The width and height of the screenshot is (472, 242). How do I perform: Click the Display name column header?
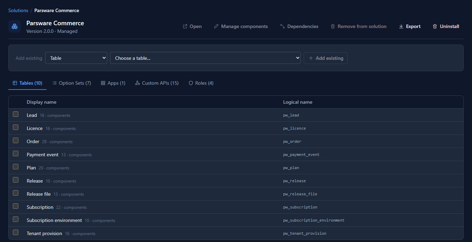(x=41, y=102)
